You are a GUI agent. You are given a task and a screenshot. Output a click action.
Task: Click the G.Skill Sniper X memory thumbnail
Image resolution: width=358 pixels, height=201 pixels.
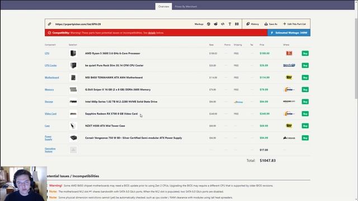73,89
